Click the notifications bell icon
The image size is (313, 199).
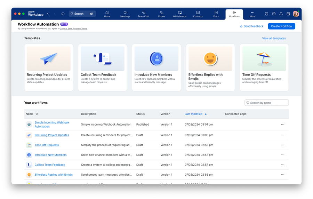(281, 14)
